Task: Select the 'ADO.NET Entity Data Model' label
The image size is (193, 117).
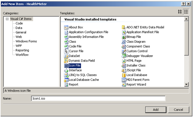Action: click(x=145, y=27)
